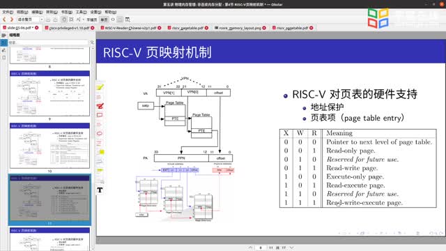446x251 pixels.
Task: Open the 转到 (Go) menu
Action: pos(52,12)
